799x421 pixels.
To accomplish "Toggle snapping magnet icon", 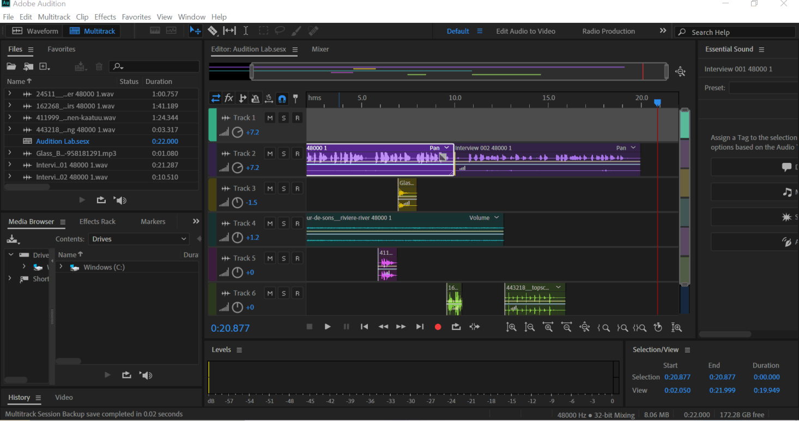I will (282, 99).
